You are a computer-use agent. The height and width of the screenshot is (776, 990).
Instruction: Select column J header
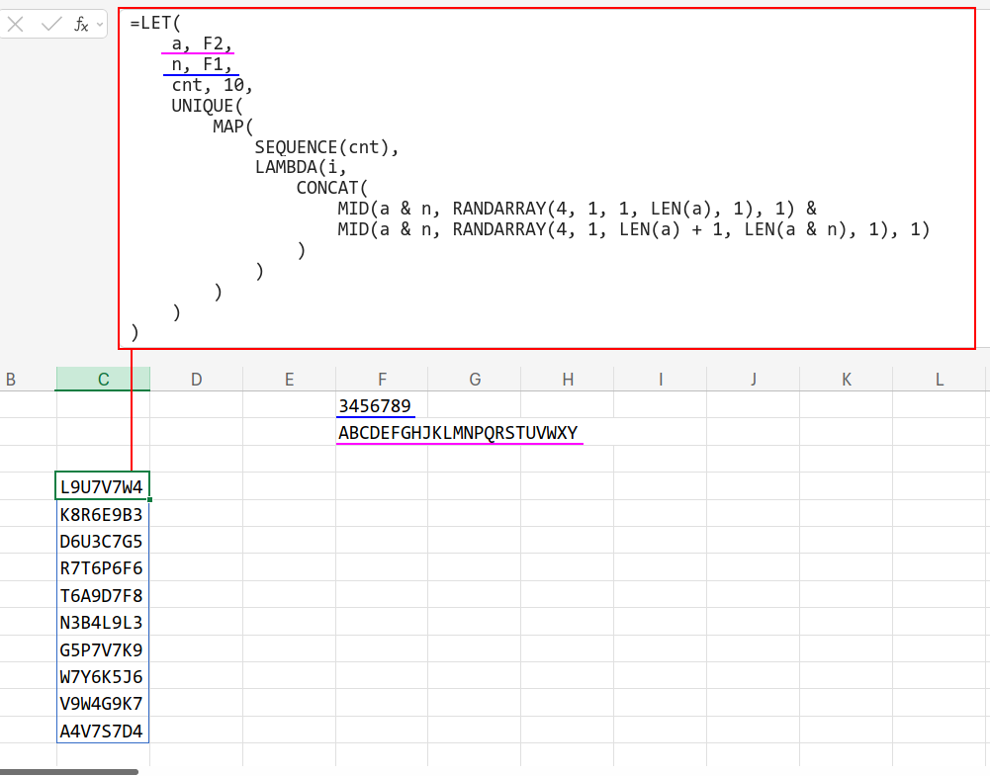[753, 380]
